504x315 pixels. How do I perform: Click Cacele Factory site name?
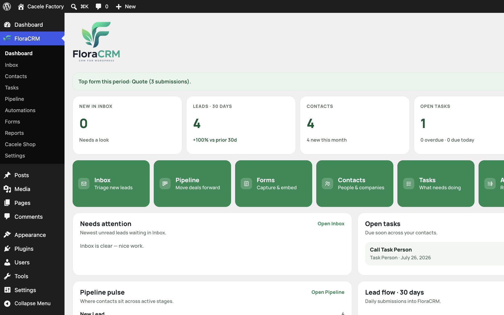pos(46,7)
